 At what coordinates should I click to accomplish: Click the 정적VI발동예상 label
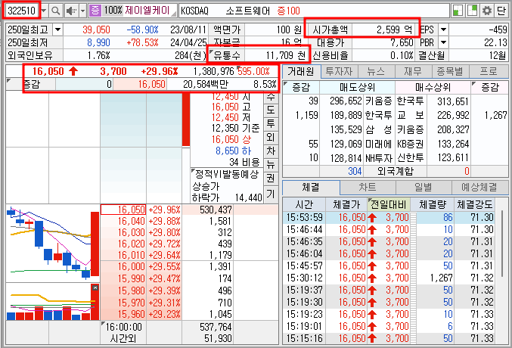227,174
